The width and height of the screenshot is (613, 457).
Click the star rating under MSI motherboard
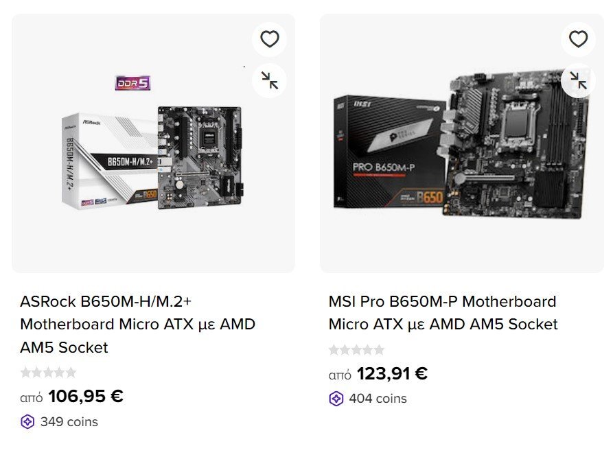[356, 349]
